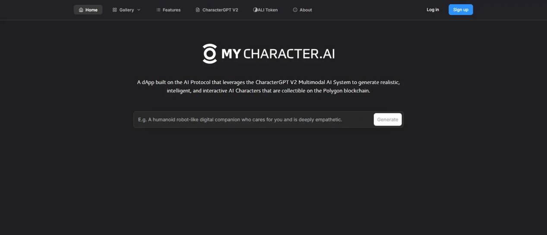Click the info circle icon beside About
The height and width of the screenshot is (235, 547).
pyautogui.click(x=295, y=10)
